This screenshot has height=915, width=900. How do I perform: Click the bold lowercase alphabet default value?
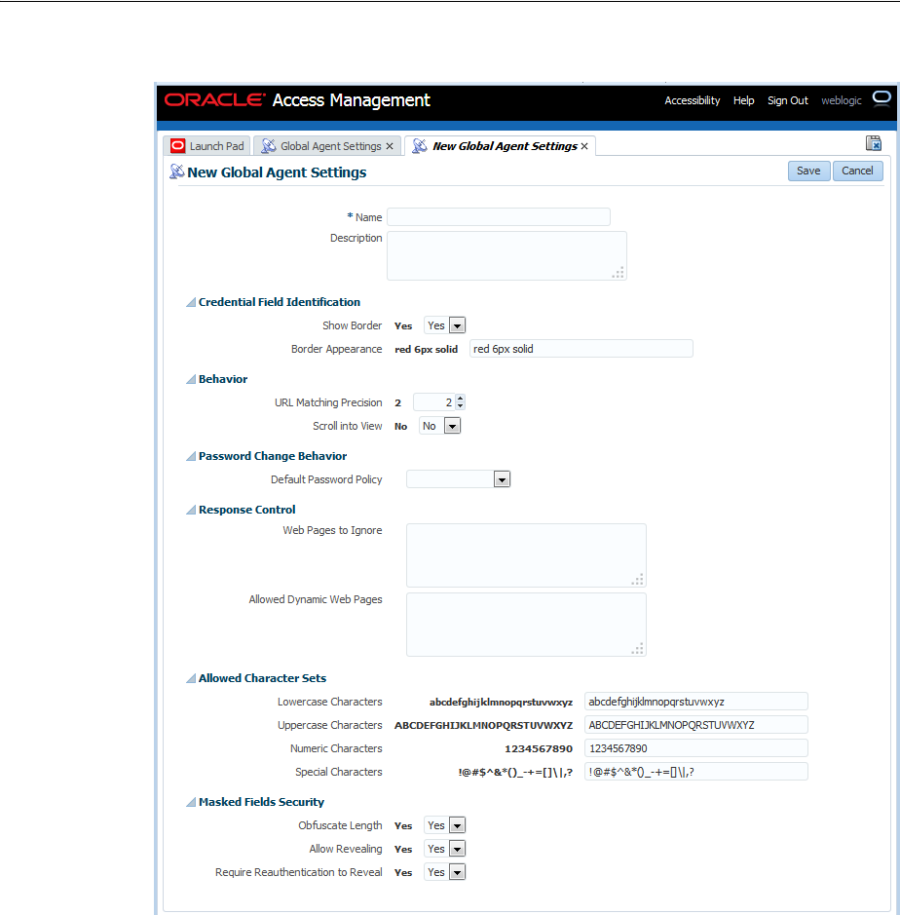[501, 702]
